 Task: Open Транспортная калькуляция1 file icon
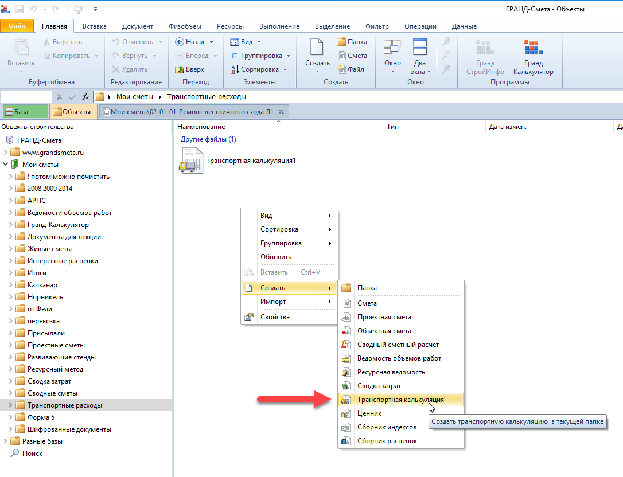pyautogui.click(x=191, y=161)
